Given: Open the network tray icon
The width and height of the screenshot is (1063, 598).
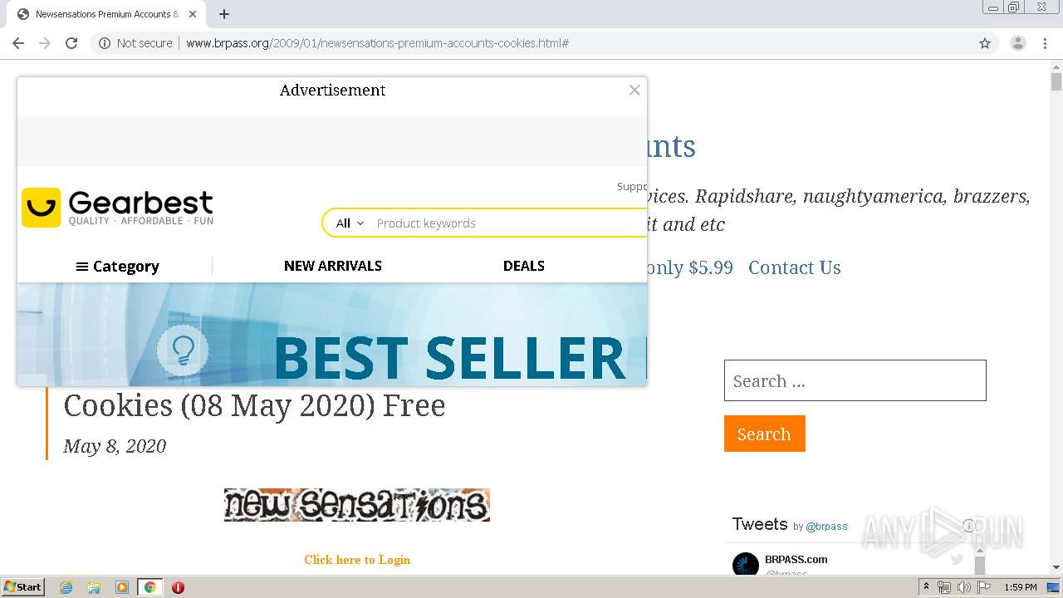Looking at the screenshot, I should pyautogui.click(x=944, y=587).
